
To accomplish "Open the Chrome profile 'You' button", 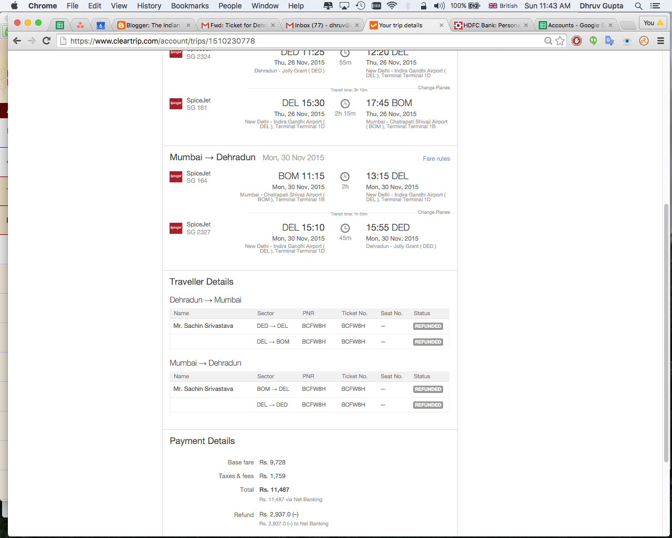I will (653, 23).
